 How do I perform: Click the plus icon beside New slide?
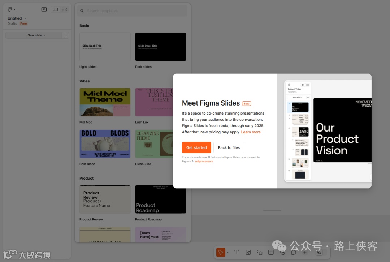[x=65, y=35]
